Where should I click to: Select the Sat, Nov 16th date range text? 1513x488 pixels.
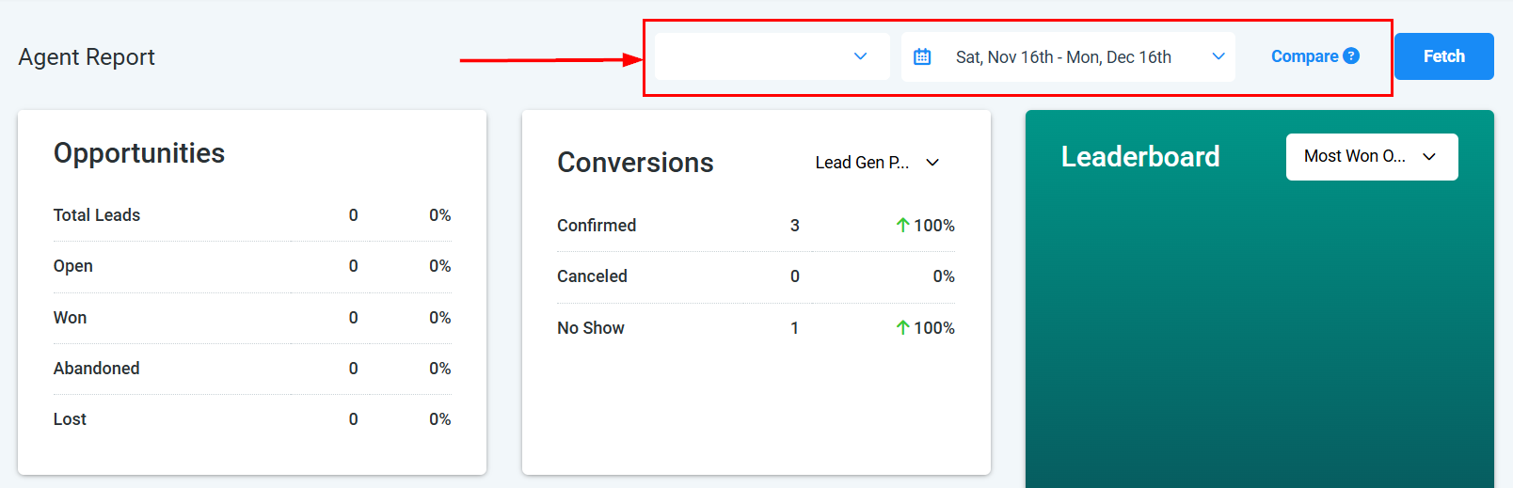pyautogui.click(x=1063, y=57)
